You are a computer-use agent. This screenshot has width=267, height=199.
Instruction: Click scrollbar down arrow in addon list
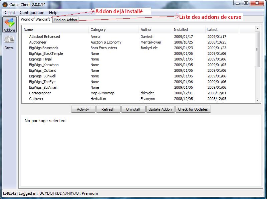(258, 100)
